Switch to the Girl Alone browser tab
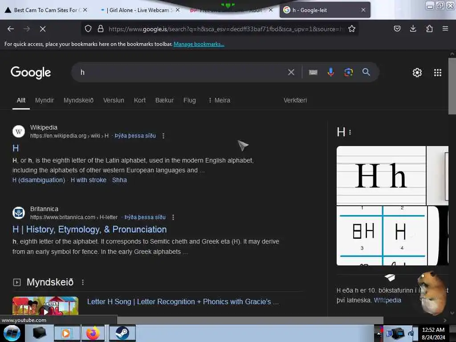Image resolution: width=456 pixels, height=342 pixels. tap(139, 10)
